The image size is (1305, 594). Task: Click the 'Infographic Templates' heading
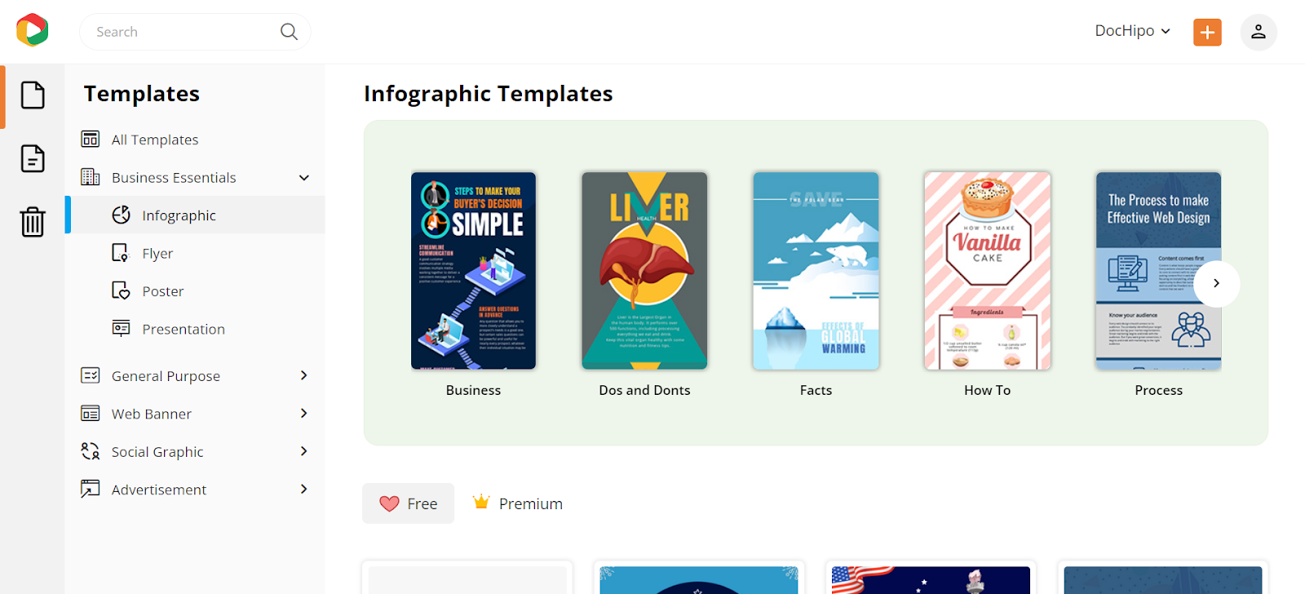pos(488,94)
